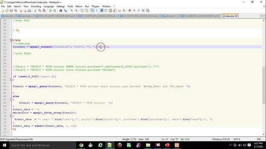
Task: Click 'length : 2,712' in status bar
Action: click(129, 139)
